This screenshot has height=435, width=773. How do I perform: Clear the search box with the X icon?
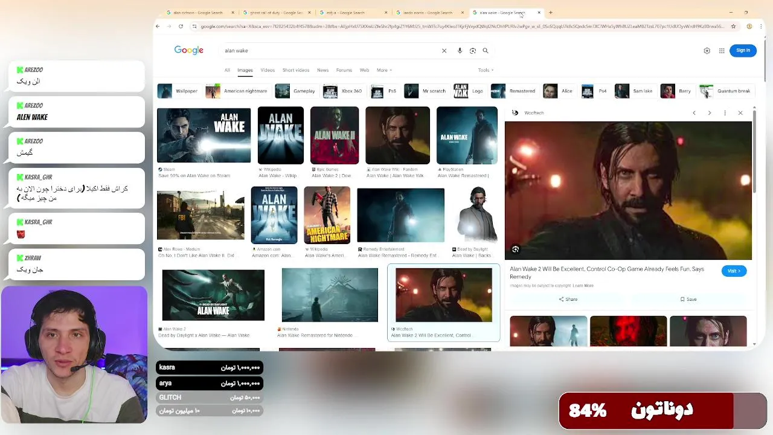(444, 51)
